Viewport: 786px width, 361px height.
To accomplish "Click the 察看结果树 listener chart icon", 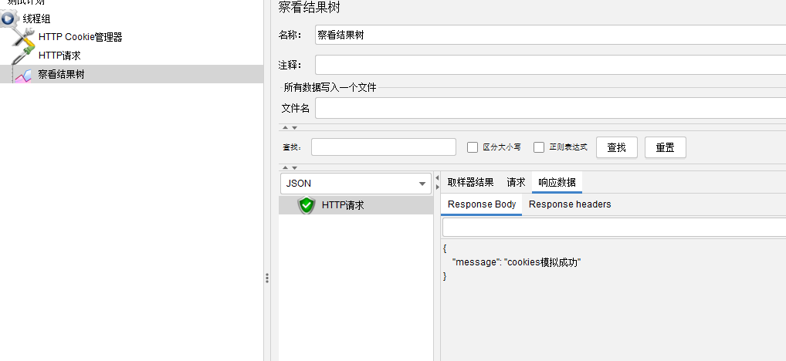I will pyautogui.click(x=23, y=75).
